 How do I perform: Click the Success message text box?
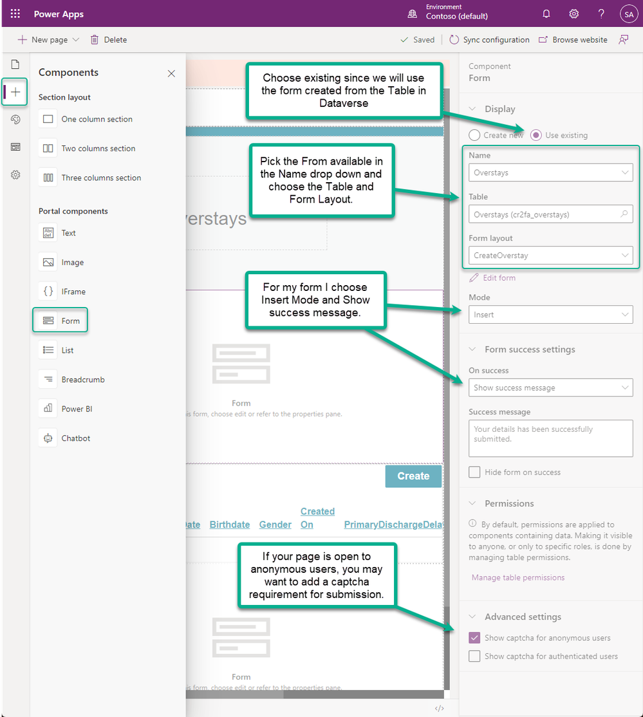550,438
